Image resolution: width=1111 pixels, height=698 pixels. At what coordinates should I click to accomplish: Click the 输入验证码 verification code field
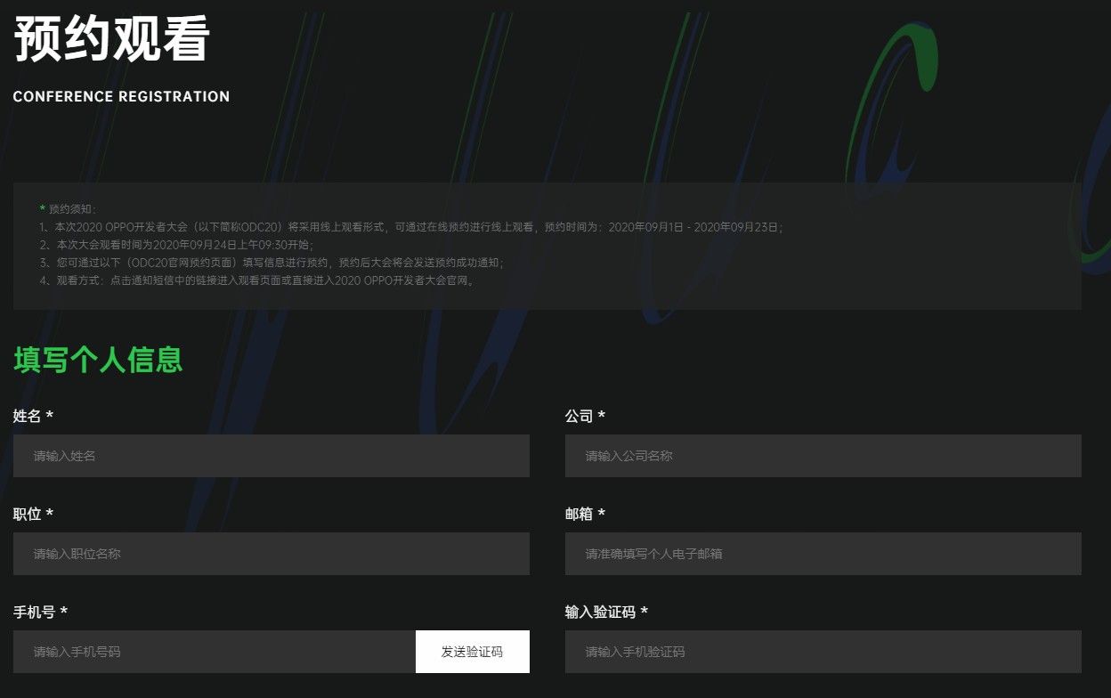tap(823, 652)
